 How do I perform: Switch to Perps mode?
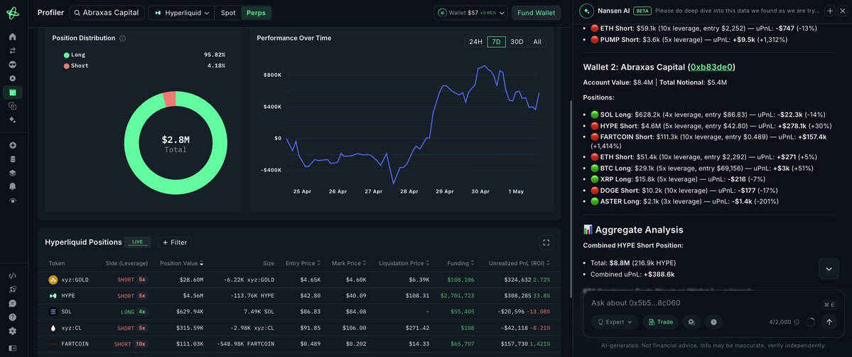tap(257, 13)
